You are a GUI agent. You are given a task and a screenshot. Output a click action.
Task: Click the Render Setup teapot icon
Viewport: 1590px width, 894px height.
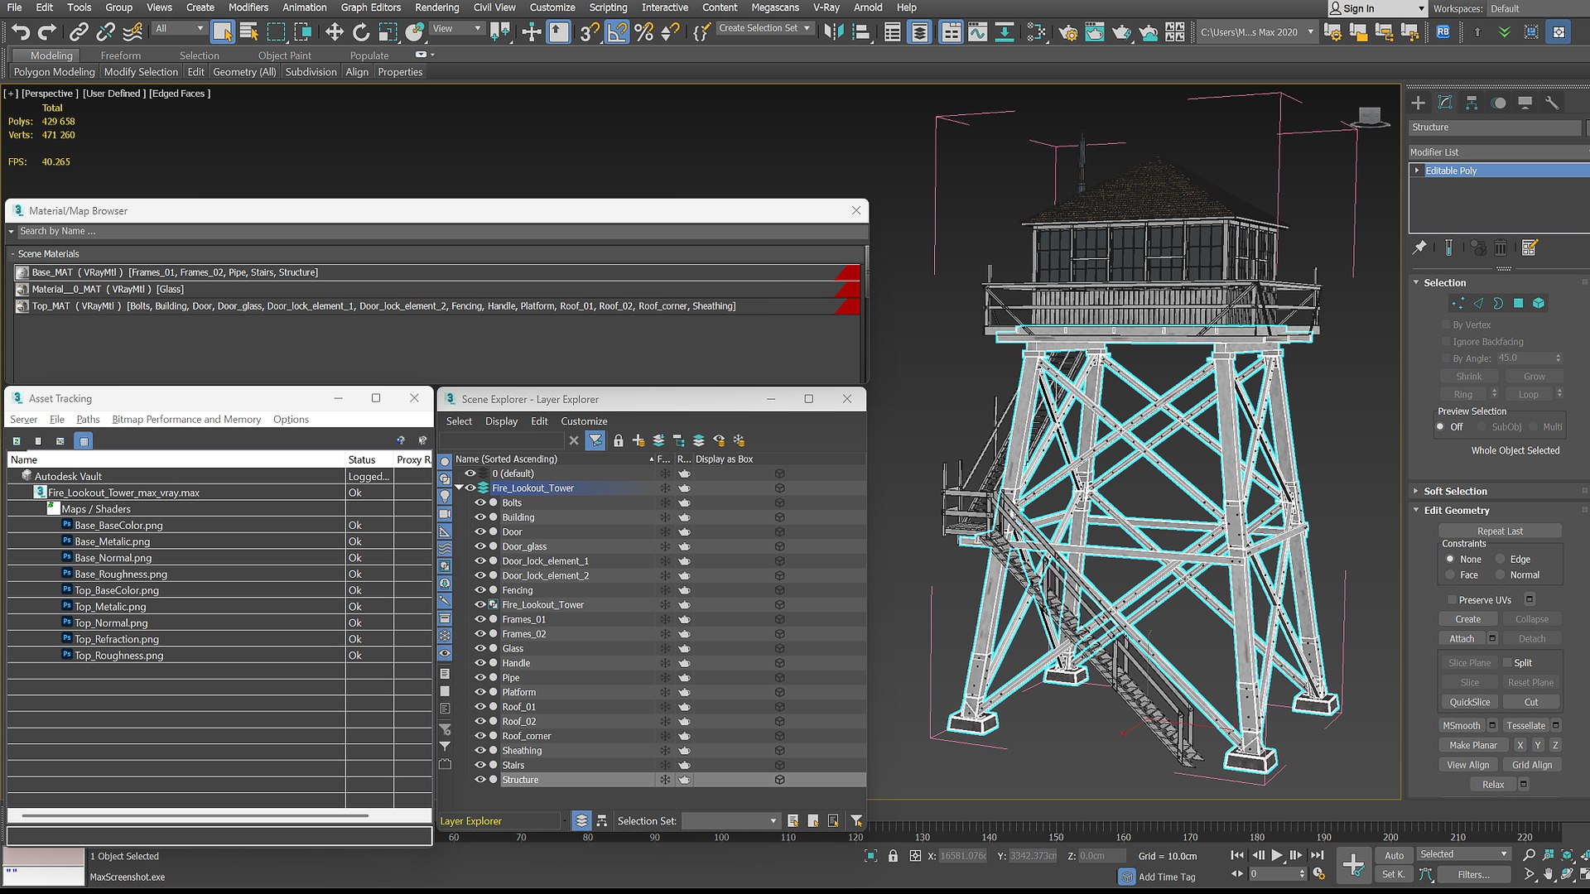[x=1067, y=32]
